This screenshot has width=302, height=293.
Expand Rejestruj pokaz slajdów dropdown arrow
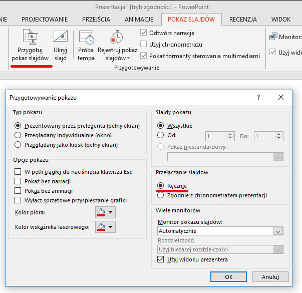click(x=129, y=58)
